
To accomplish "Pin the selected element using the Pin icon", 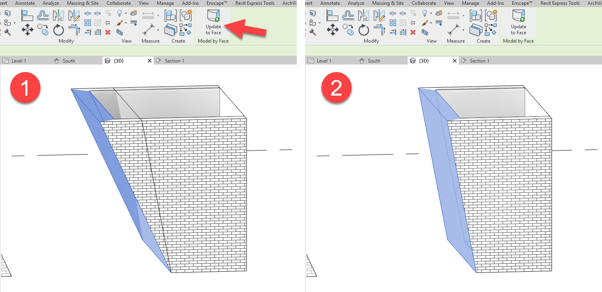I will click(x=108, y=23).
